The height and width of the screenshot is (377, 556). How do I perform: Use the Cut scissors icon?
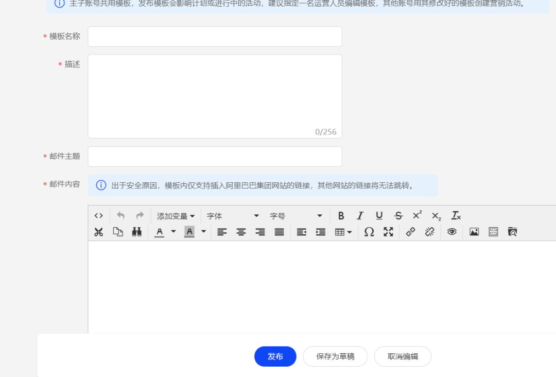click(x=98, y=232)
